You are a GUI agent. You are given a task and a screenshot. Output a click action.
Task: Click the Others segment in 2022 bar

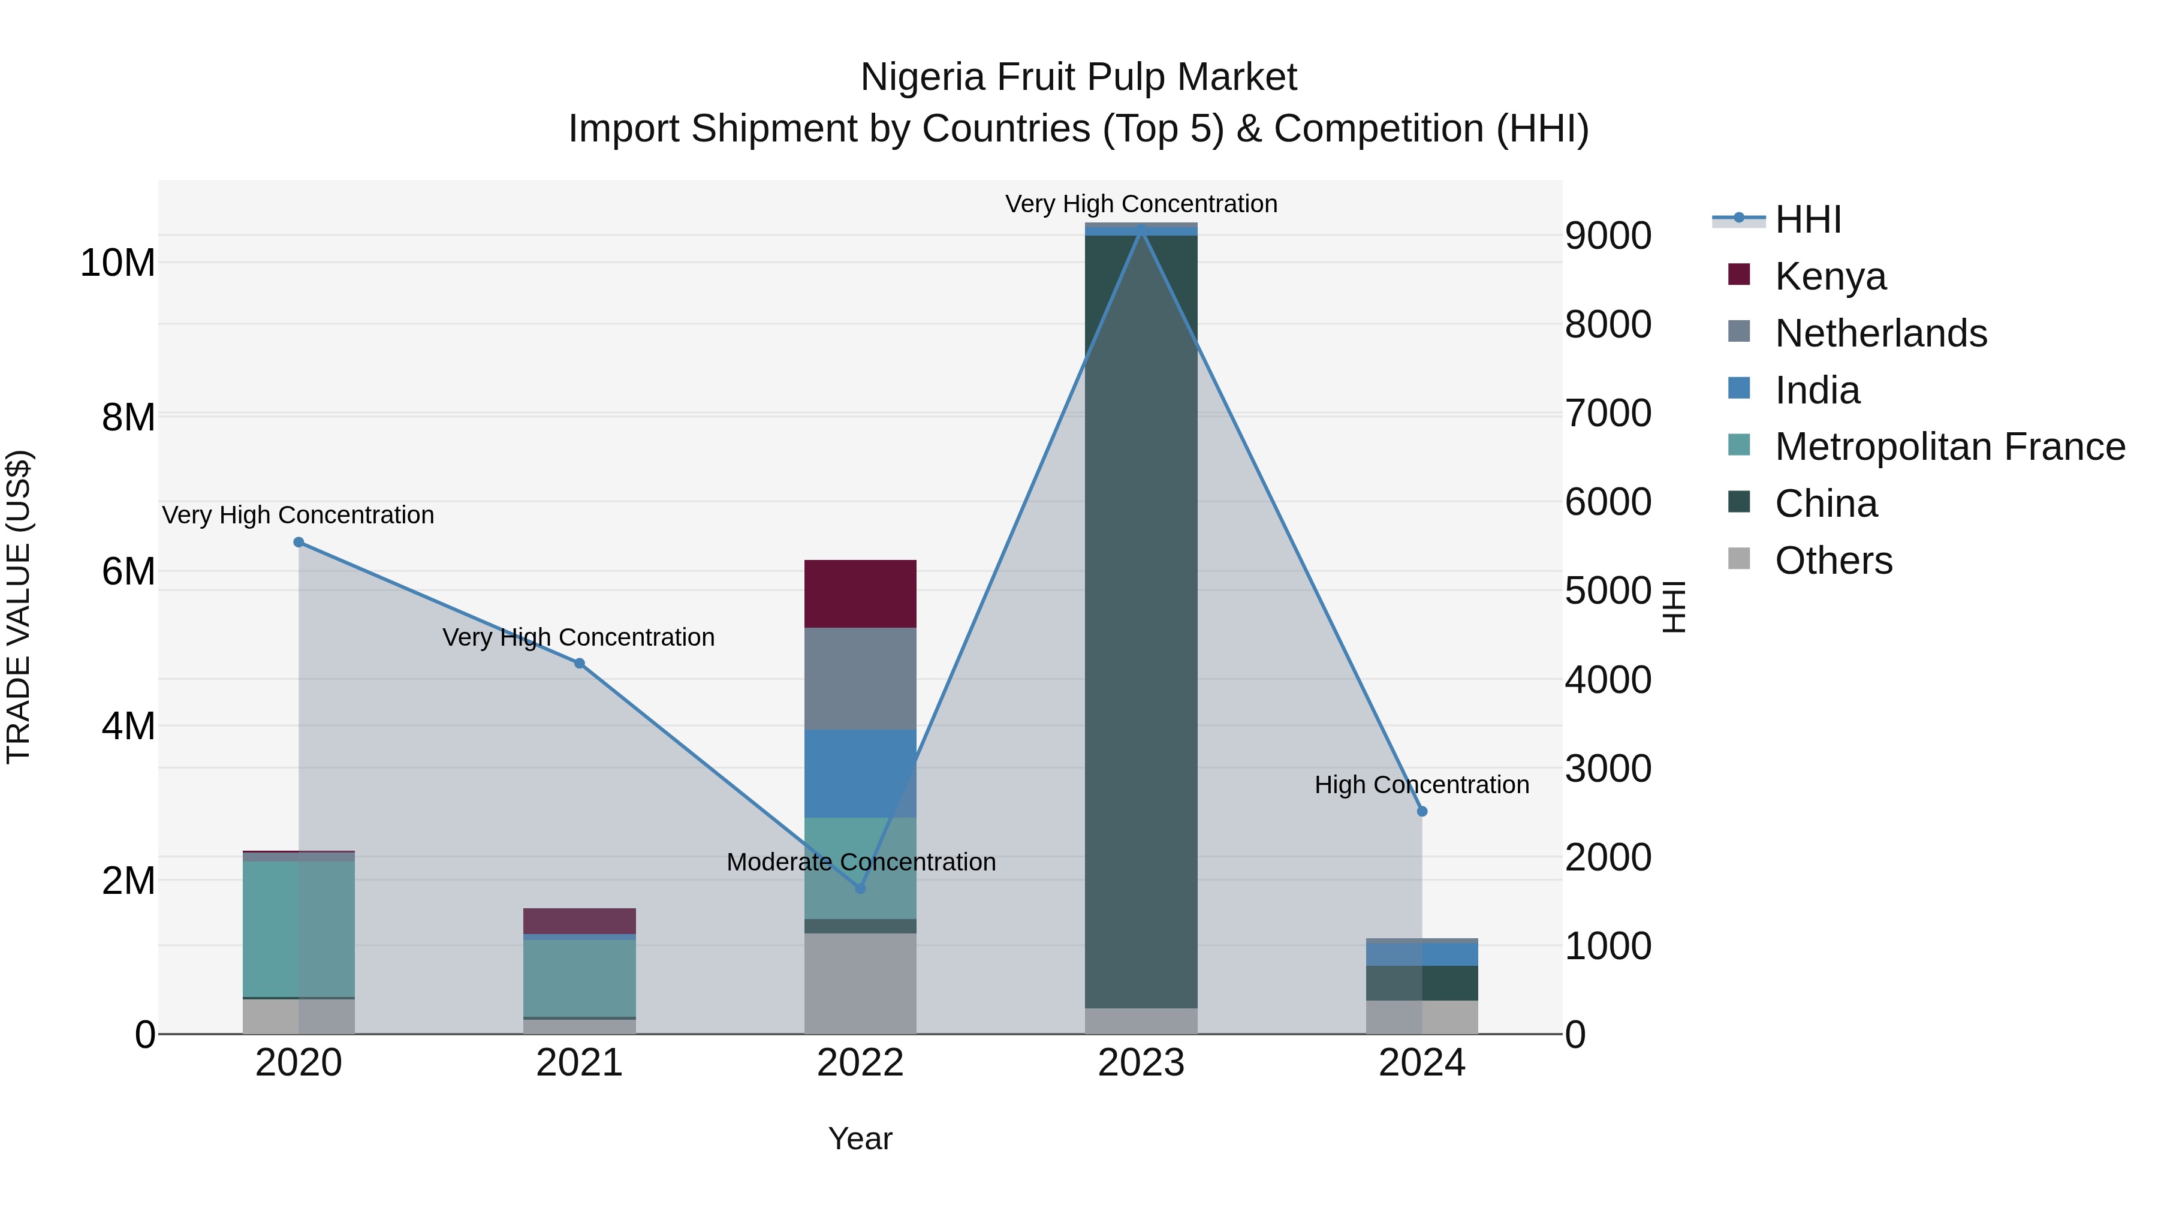860,984
